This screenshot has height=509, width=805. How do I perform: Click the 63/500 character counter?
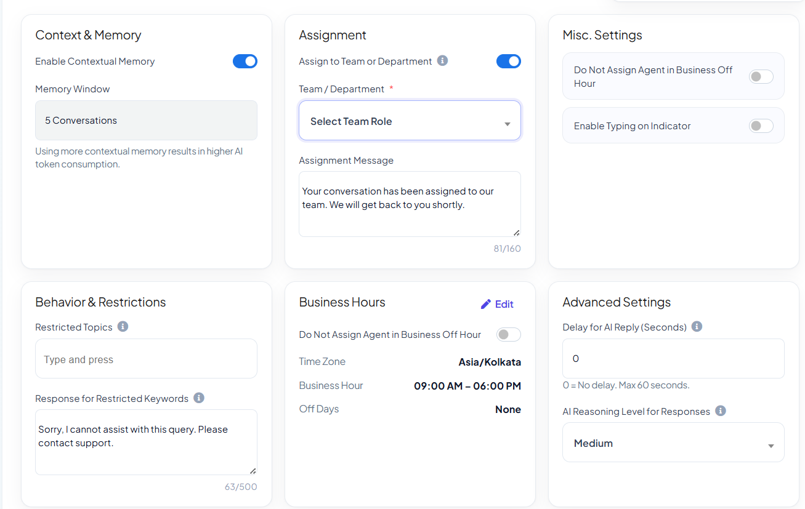[x=241, y=487]
